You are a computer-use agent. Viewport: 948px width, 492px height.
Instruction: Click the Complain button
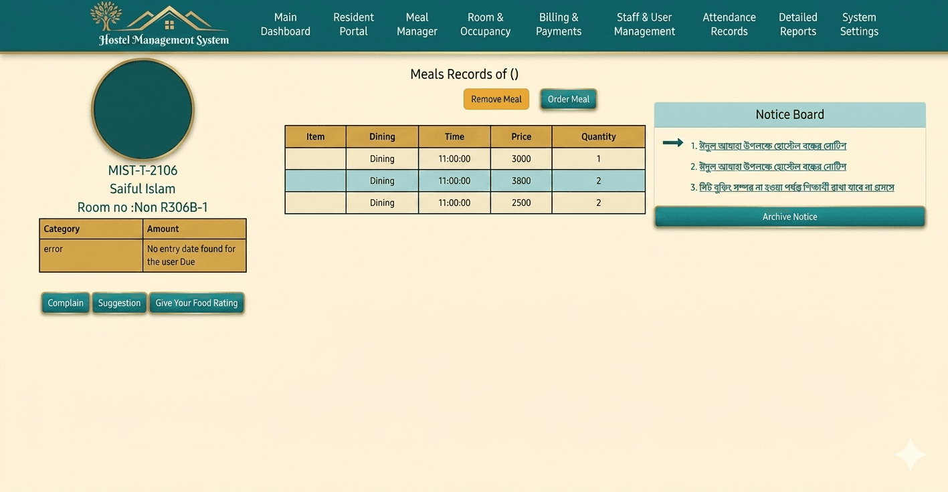pyautogui.click(x=66, y=303)
